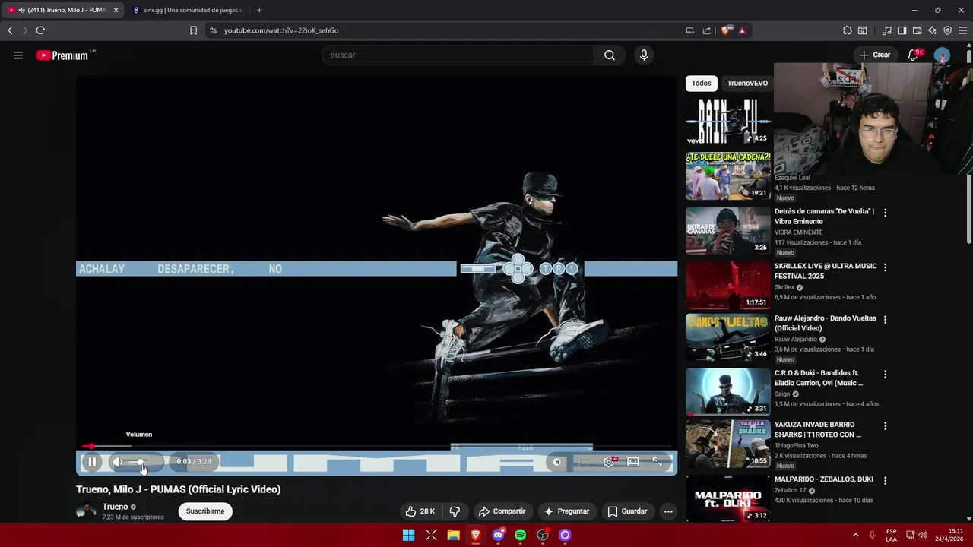Toggle subtitles button in the player
Screen dimensions: 973x547
pyautogui.click(x=584, y=462)
